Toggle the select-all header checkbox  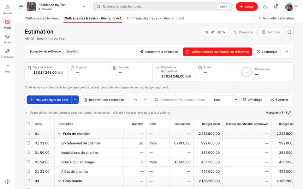tap(28, 124)
